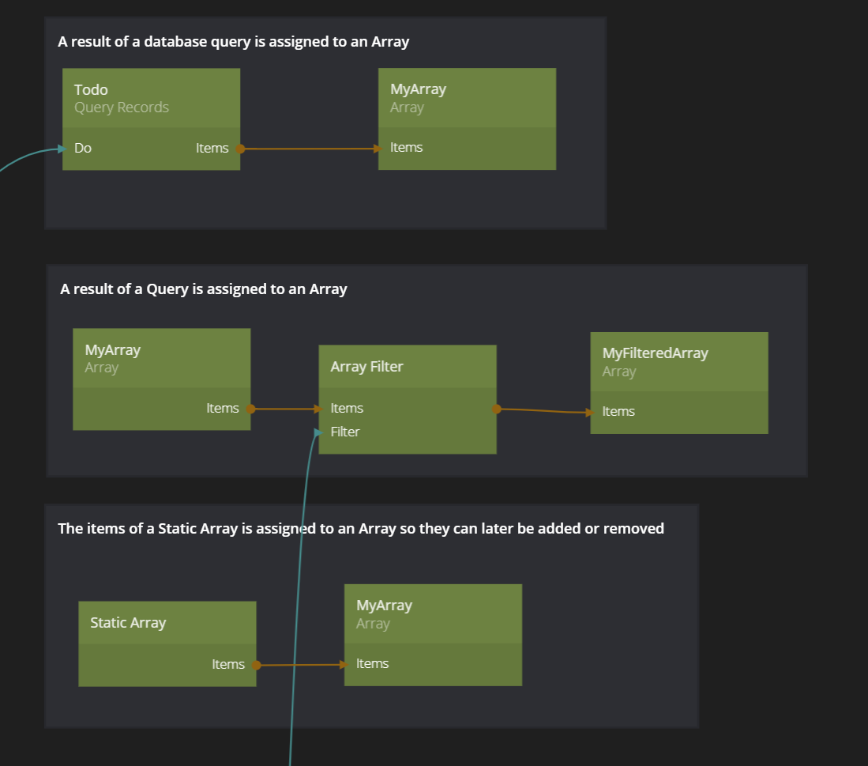Select the "result of a Query" comment title
The image size is (868, 766).
pyautogui.click(x=204, y=289)
